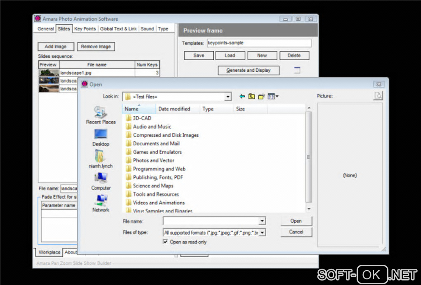Screen dimensions: 421x285
Task: Click the Add Image button
Action: (56, 47)
